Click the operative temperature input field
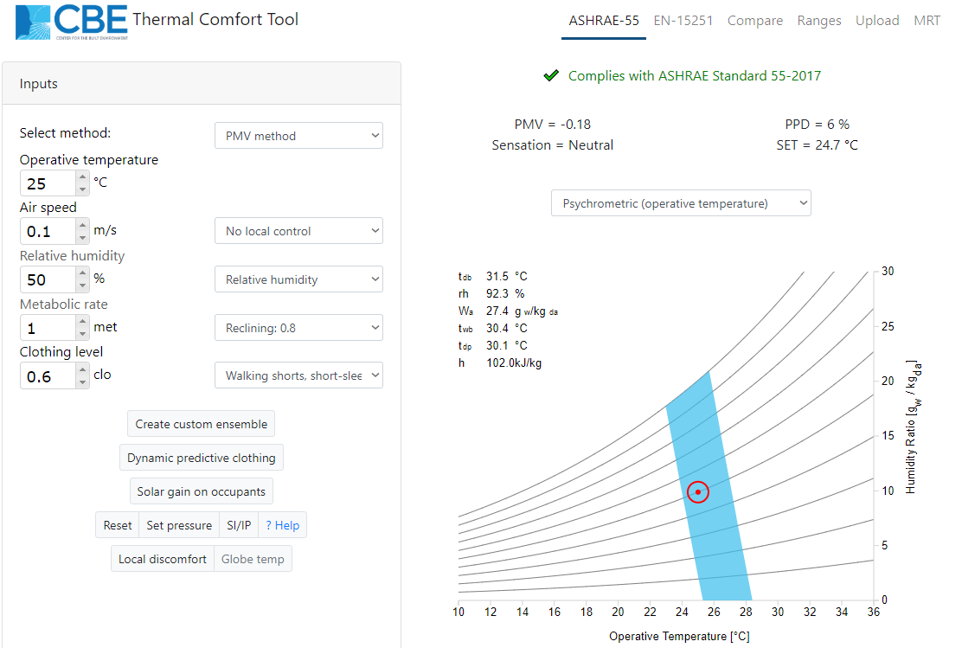This screenshot has height=648, width=962. [48, 183]
